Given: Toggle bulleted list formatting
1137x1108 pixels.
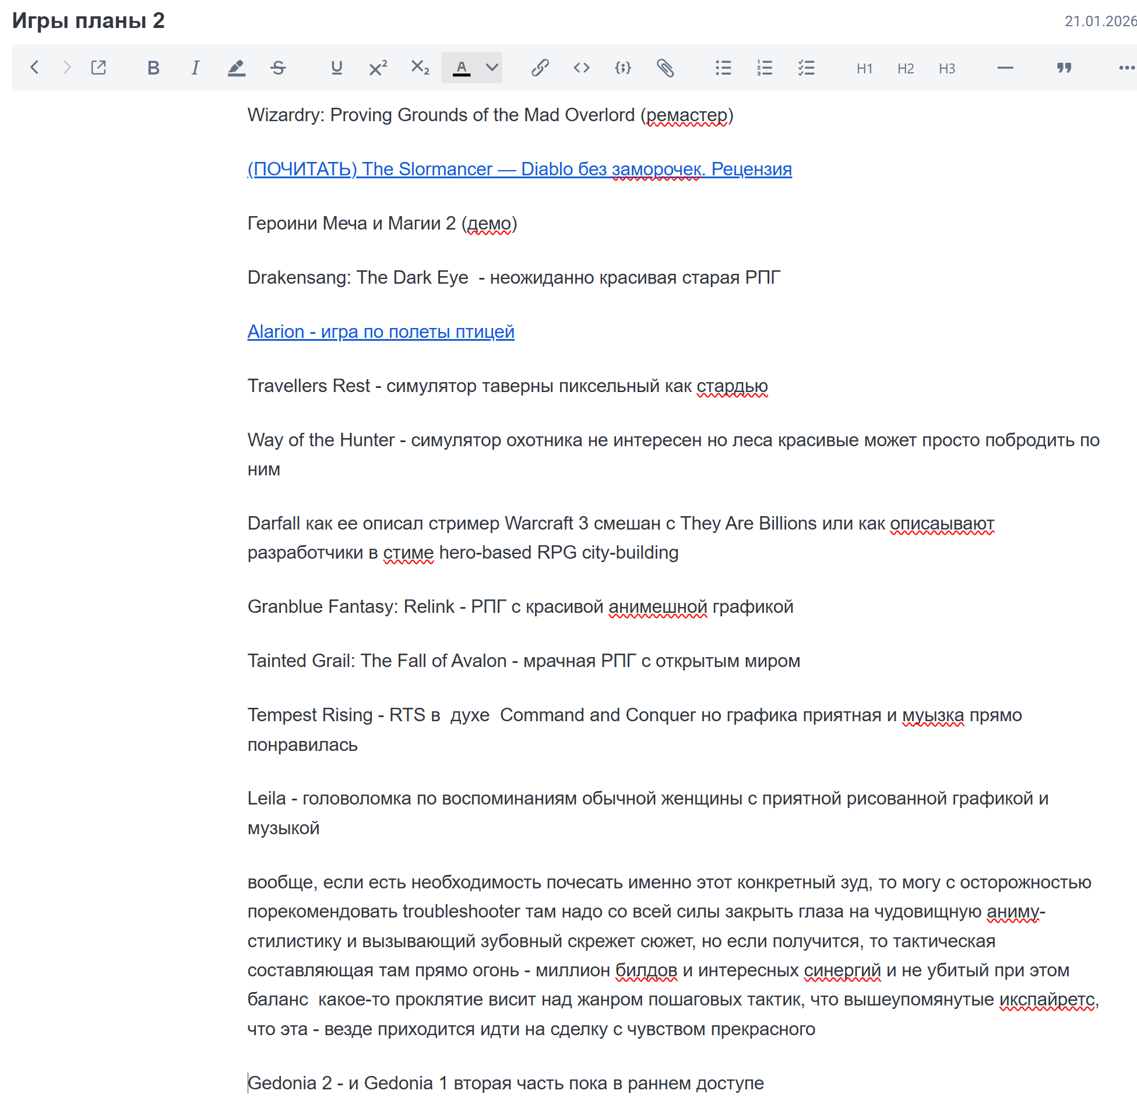Looking at the screenshot, I should click(x=723, y=68).
